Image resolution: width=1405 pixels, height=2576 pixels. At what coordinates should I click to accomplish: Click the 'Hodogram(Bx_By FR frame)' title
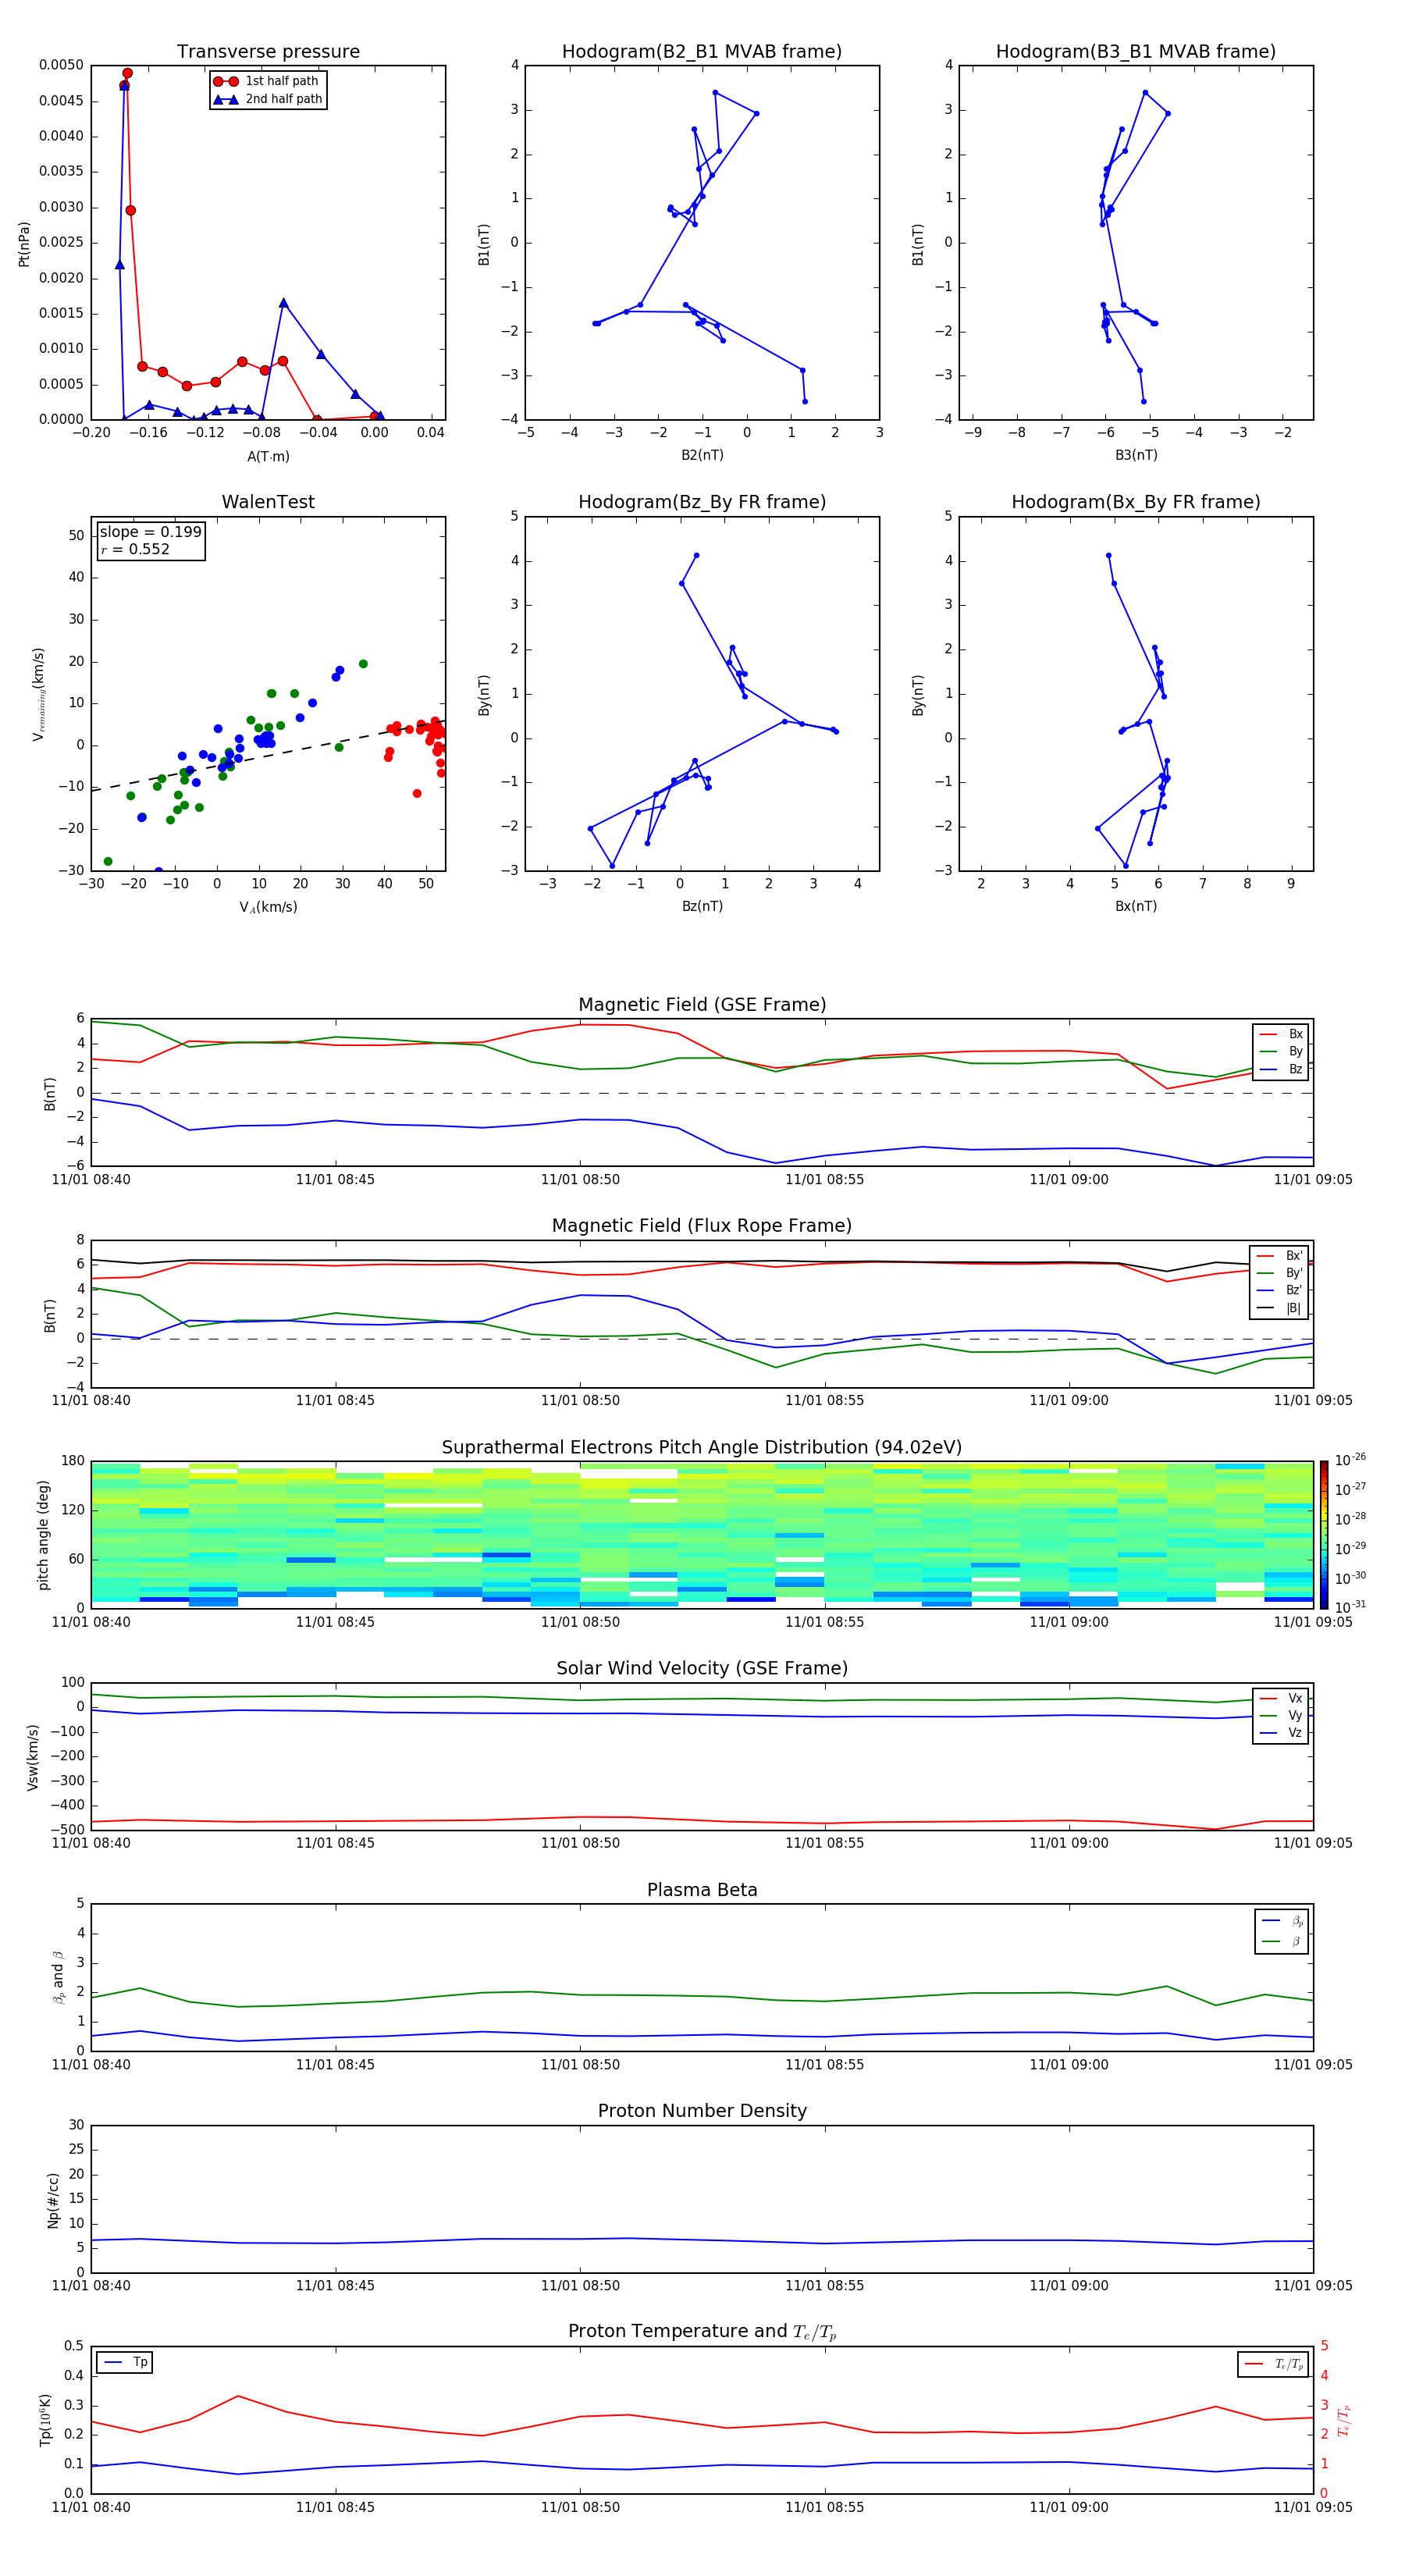1136,502
